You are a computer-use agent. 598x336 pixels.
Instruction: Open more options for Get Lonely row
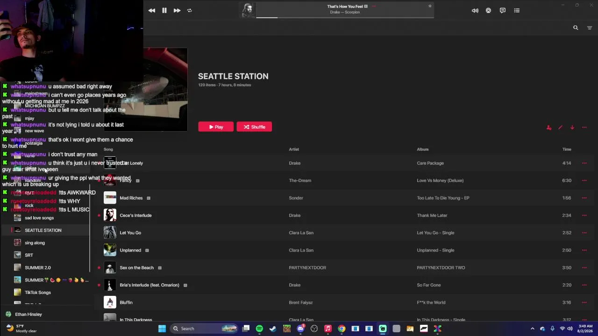584,163
